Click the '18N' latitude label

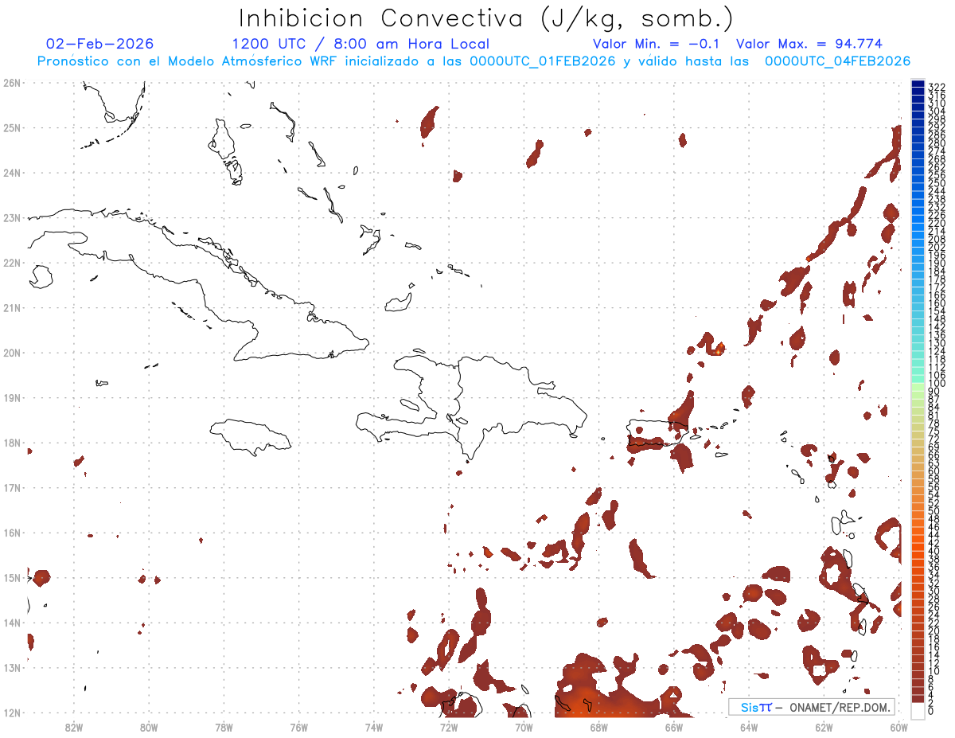point(11,443)
